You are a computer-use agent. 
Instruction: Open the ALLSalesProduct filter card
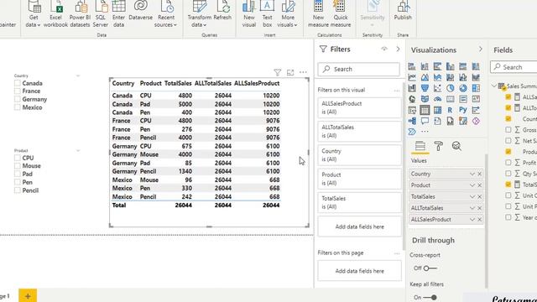tap(359, 107)
